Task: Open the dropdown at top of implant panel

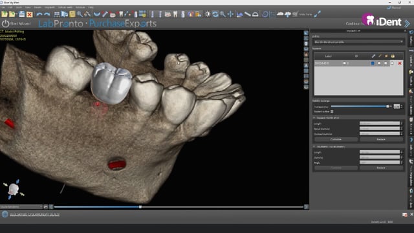Action: (x=358, y=41)
